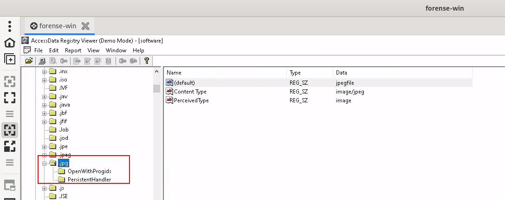Select the OpenWithProgids subkey
The width and height of the screenshot is (505, 200).
90,171
